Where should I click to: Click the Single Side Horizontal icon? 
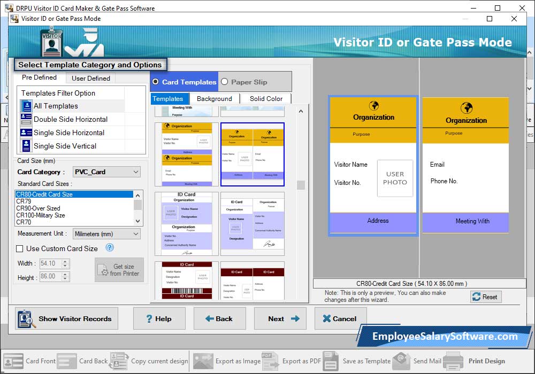coord(26,133)
